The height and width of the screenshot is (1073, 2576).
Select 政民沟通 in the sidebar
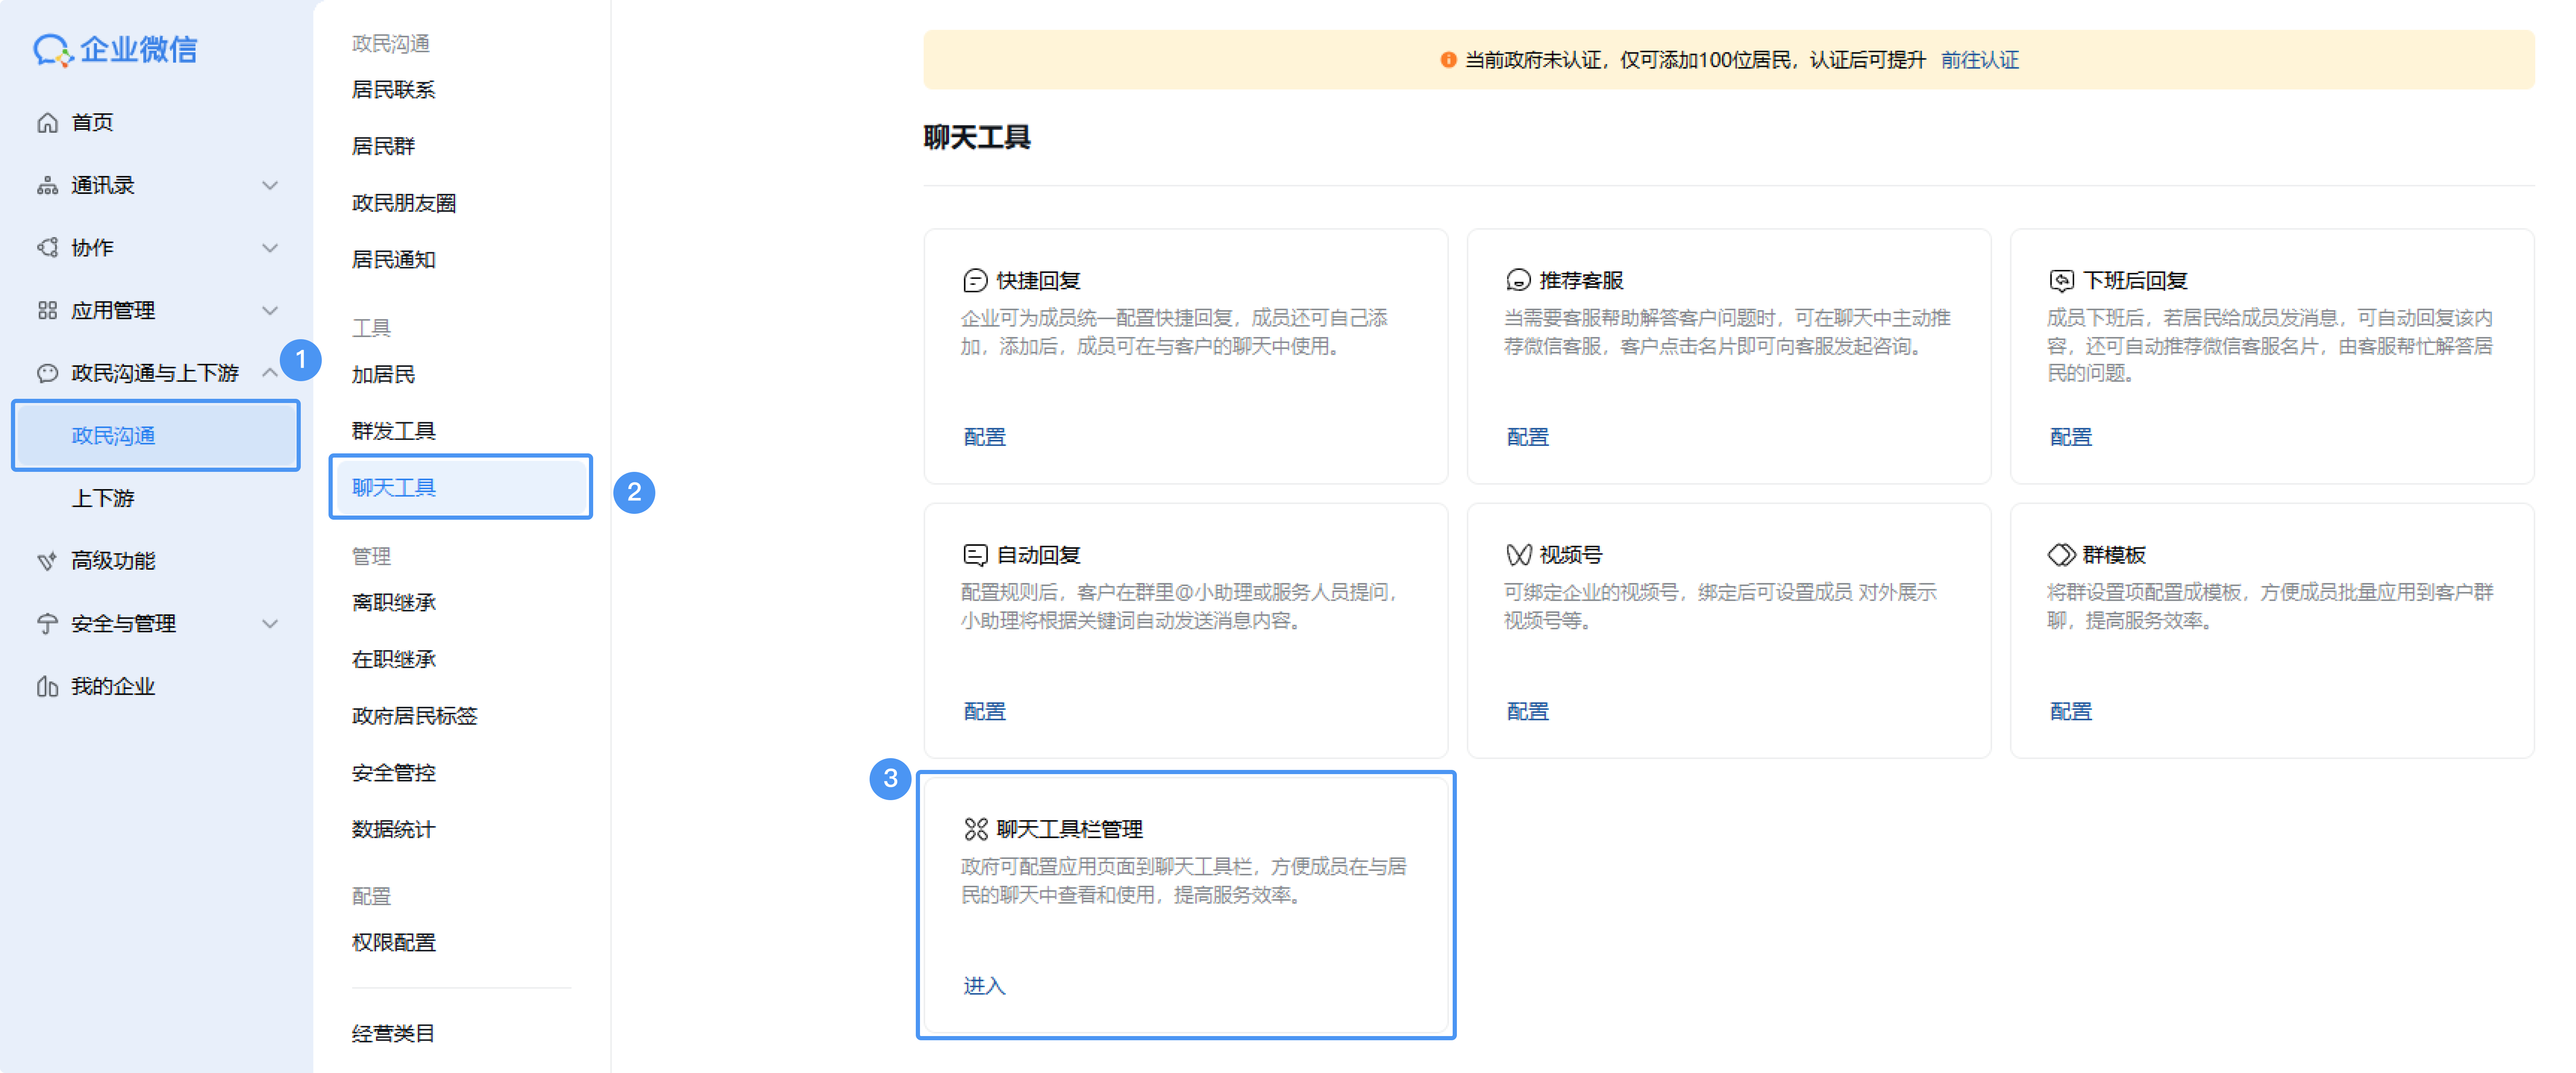pos(156,436)
